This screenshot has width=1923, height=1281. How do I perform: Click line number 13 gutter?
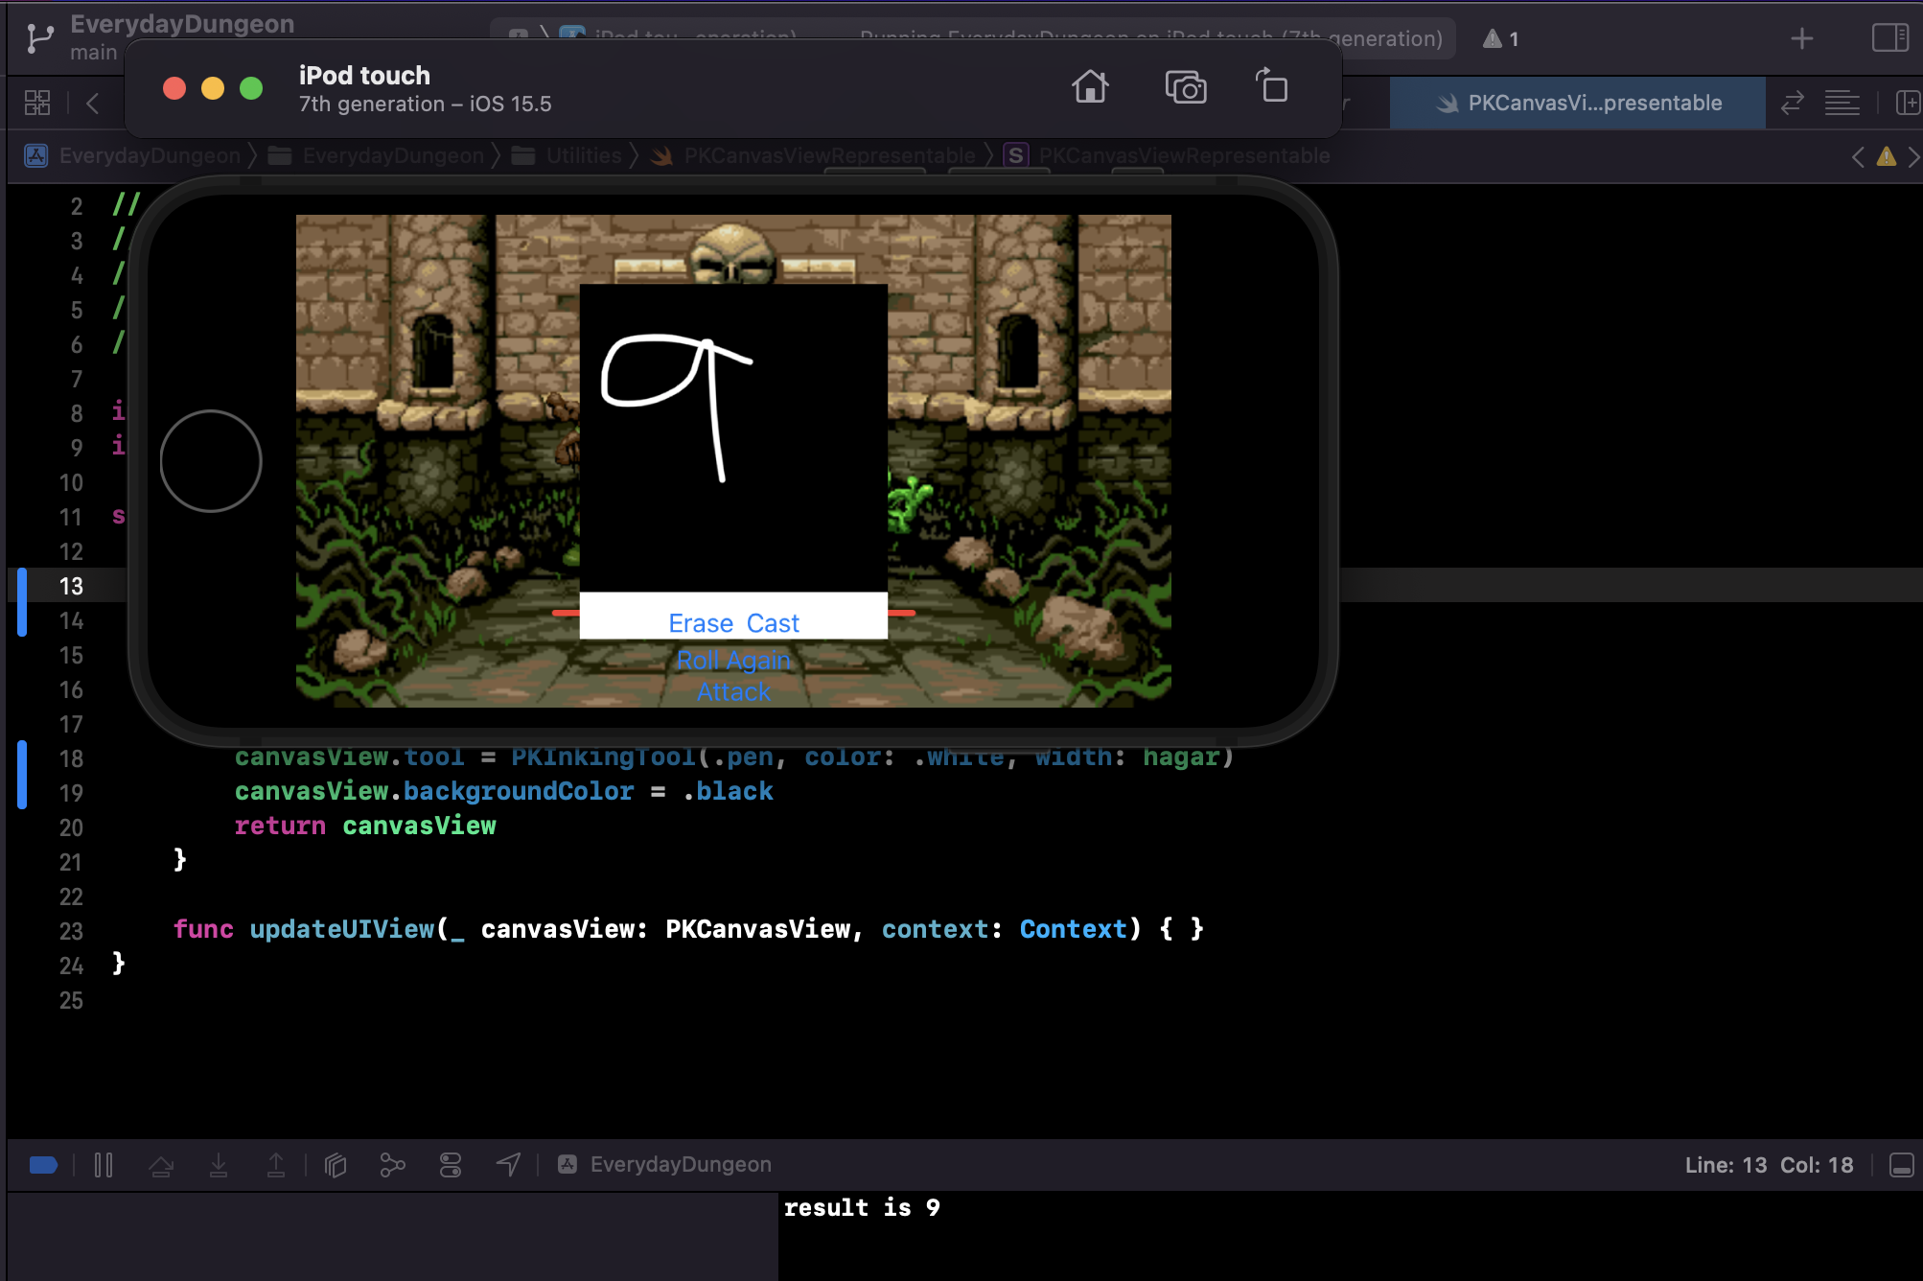(71, 586)
